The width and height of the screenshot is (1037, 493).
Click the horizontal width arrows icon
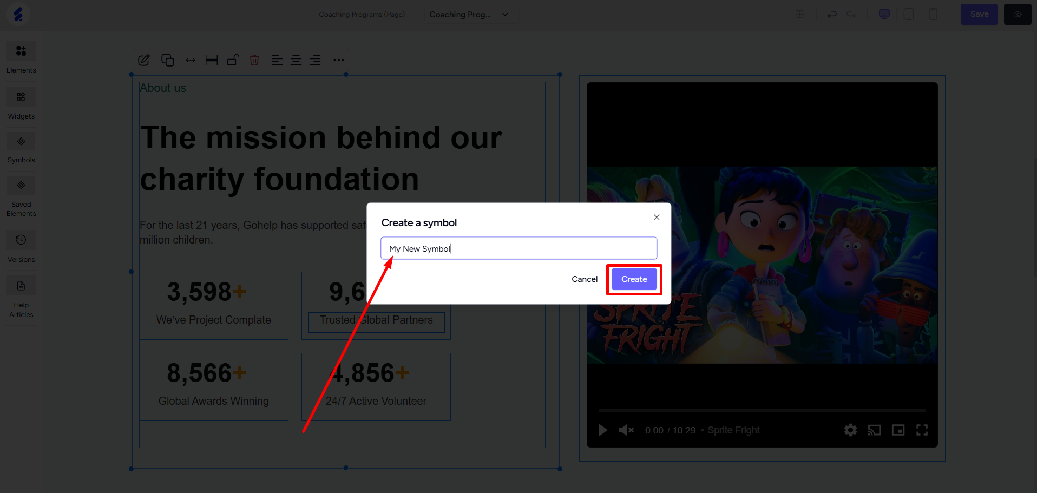191,60
